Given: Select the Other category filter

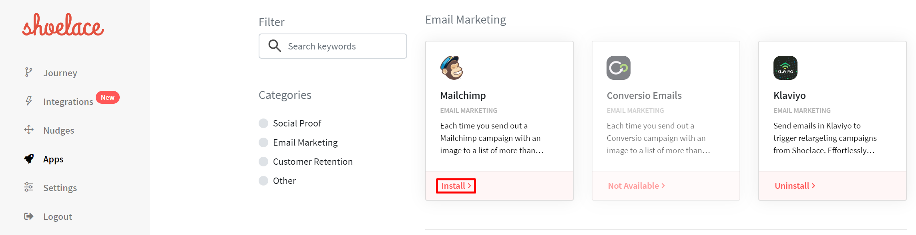Looking at the screenshot, I should tap(263, 181).
